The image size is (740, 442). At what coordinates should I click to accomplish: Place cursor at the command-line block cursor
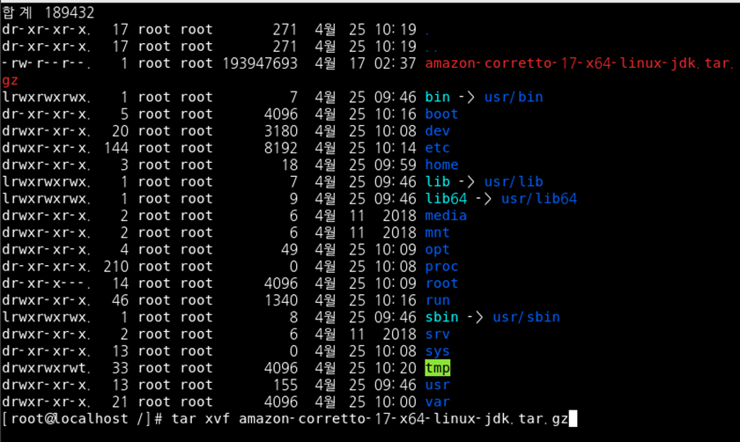[x=573, y=419]
